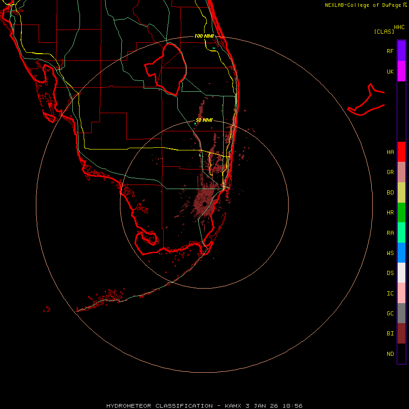Click the HR legend label
Viewport: 409px width, 409px height.
pos(390,213)
